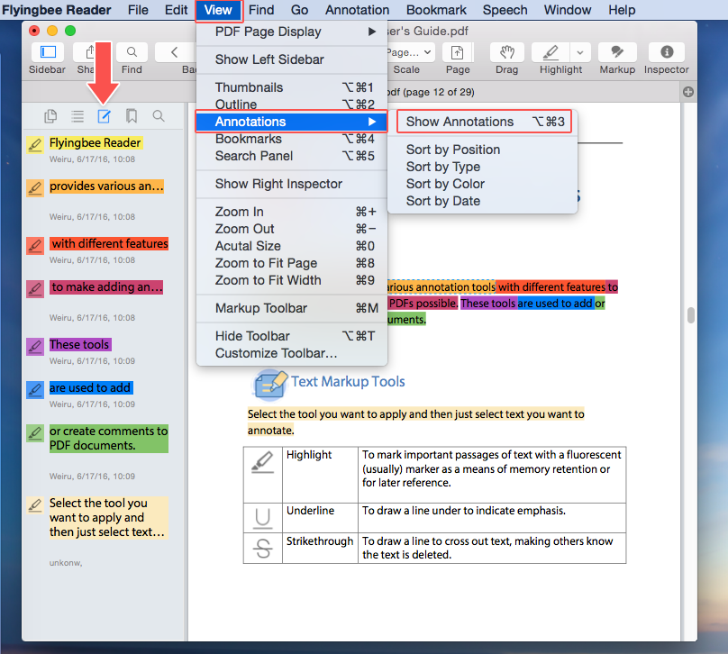The image size is (728, 654).
Task: Add a new tab with the plus button
Action: (x=688, y=92)
